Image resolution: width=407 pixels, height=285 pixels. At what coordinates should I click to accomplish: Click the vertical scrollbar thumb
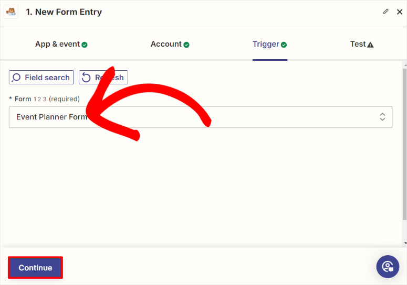point(405,145)
